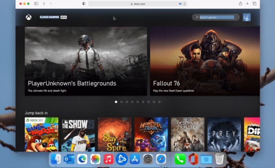The height and width of the screenshot is (168, 275).
Task: Click the xbox.com address bar
Action: click(138, 4)
